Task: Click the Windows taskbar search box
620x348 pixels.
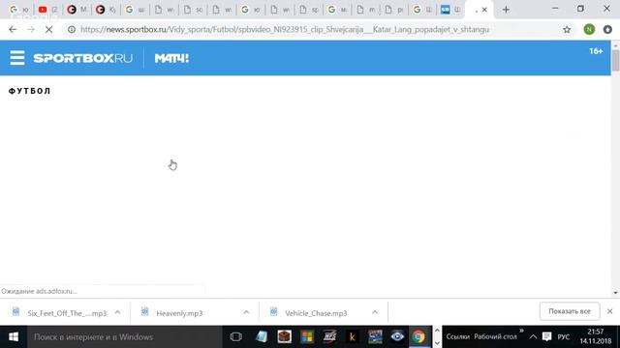Action: click(125, 337)
